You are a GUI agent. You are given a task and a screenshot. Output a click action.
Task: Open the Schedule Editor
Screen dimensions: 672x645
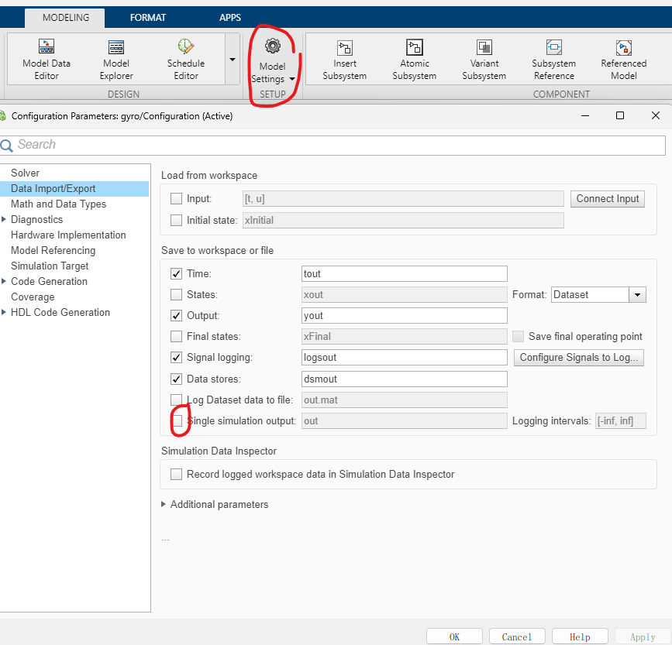click(186, 59)
